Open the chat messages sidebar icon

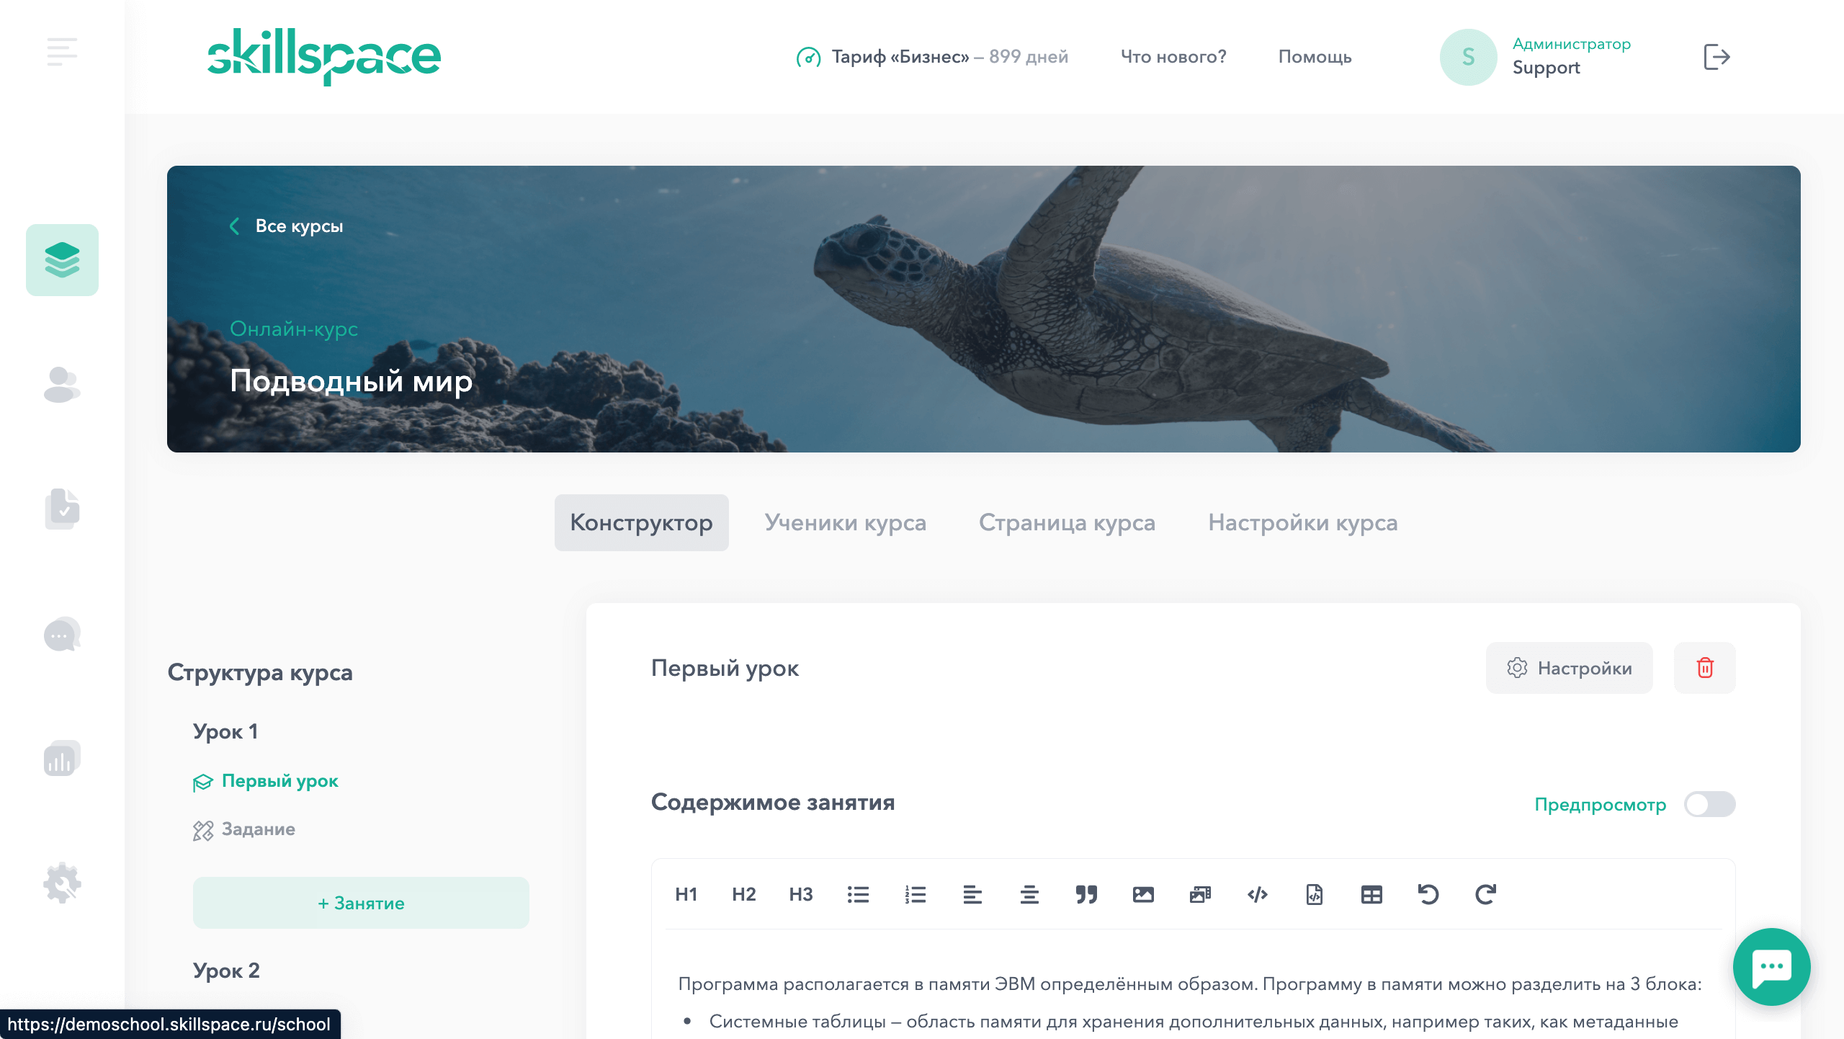point(62,634)
